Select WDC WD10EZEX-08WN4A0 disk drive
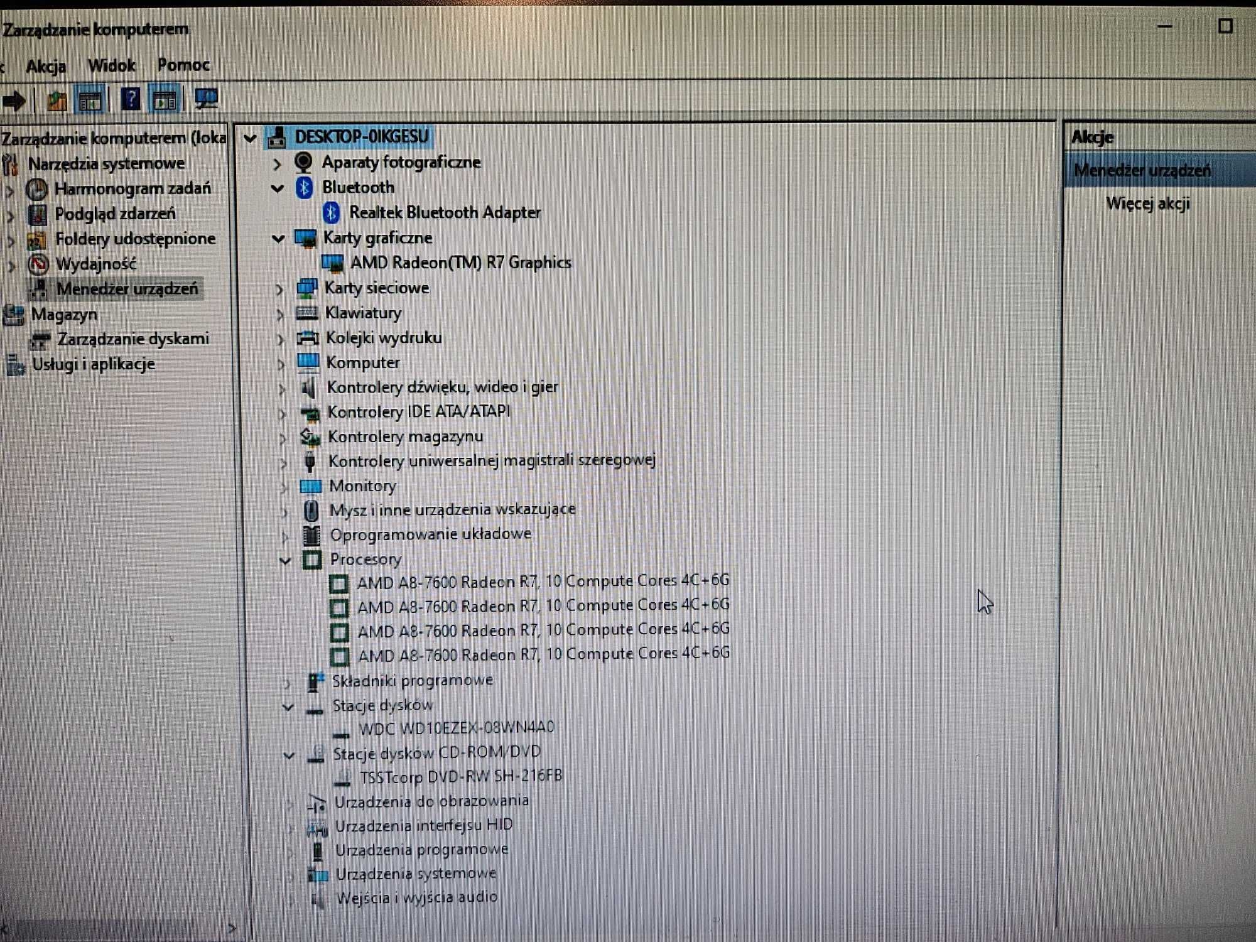The width and height of the screenshot is (1256, 942). 457,728
